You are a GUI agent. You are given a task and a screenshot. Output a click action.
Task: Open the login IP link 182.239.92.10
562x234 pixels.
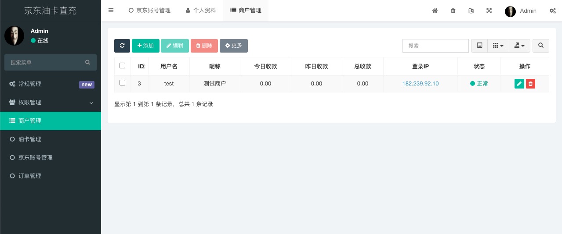point(421,84)
